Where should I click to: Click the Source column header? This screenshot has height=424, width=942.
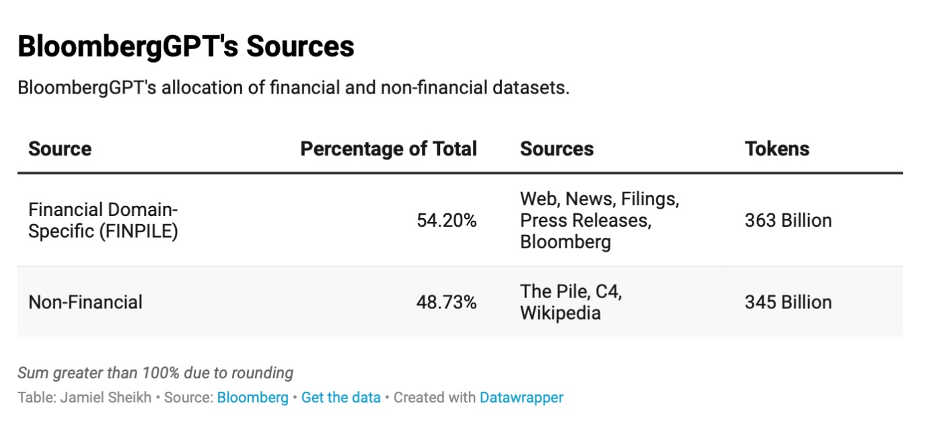(x=60, y=149)
